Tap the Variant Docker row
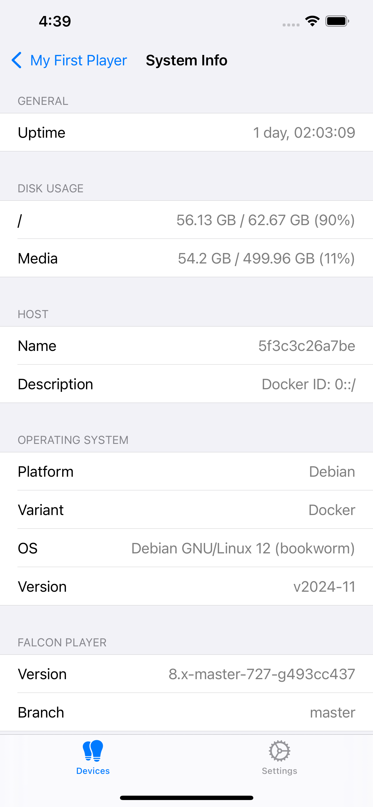 pyautogui.click(x=186, y=510)
